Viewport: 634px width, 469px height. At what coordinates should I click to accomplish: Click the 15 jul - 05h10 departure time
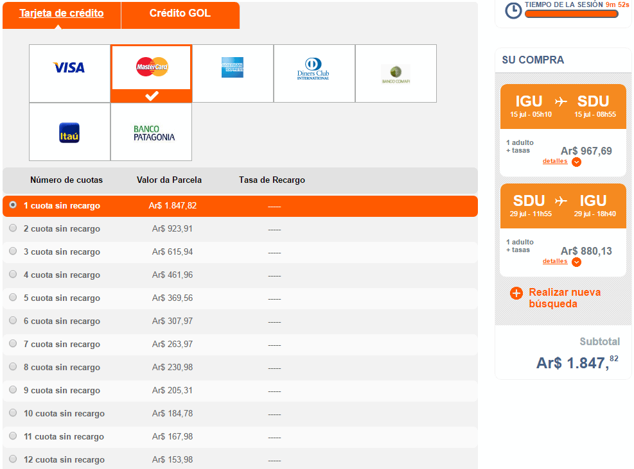click(x=531, y=114)
